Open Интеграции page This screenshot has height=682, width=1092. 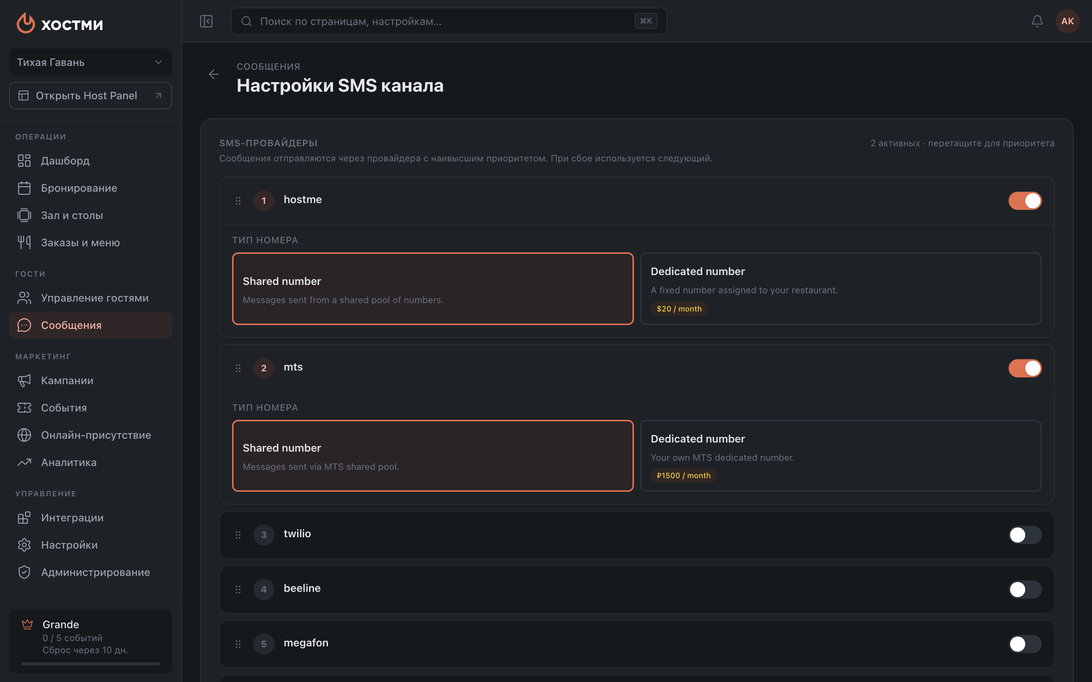[90, 518]
